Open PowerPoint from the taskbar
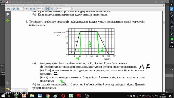This screenshot has height=98, width=174. (x=24, y=96)
